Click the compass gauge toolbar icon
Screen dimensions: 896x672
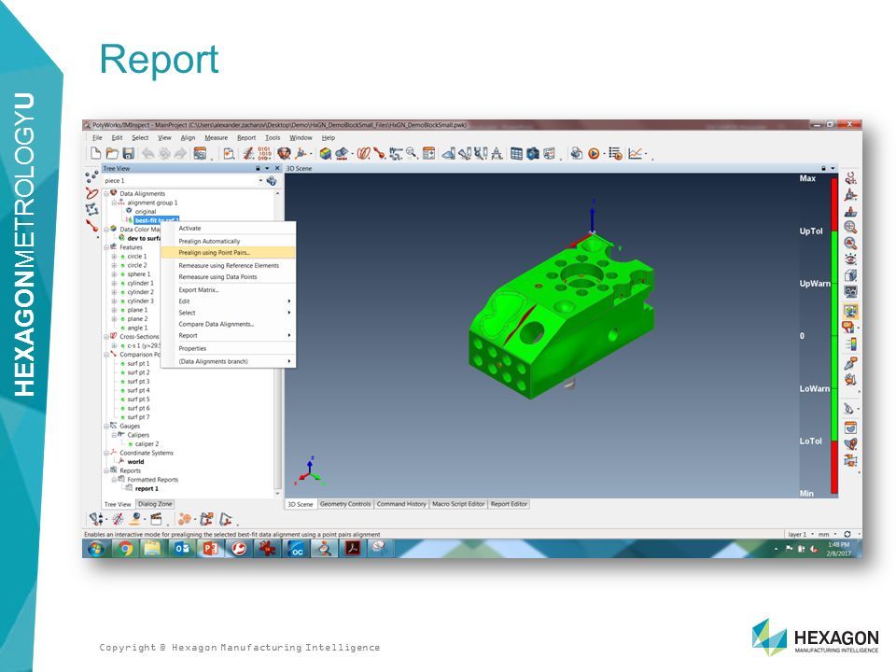point(497,153)
